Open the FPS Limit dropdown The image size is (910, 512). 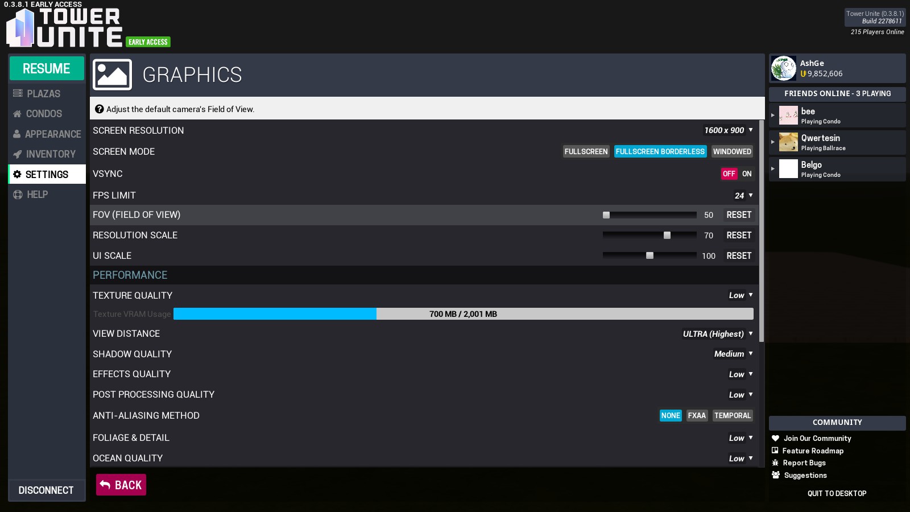point(743,196)
